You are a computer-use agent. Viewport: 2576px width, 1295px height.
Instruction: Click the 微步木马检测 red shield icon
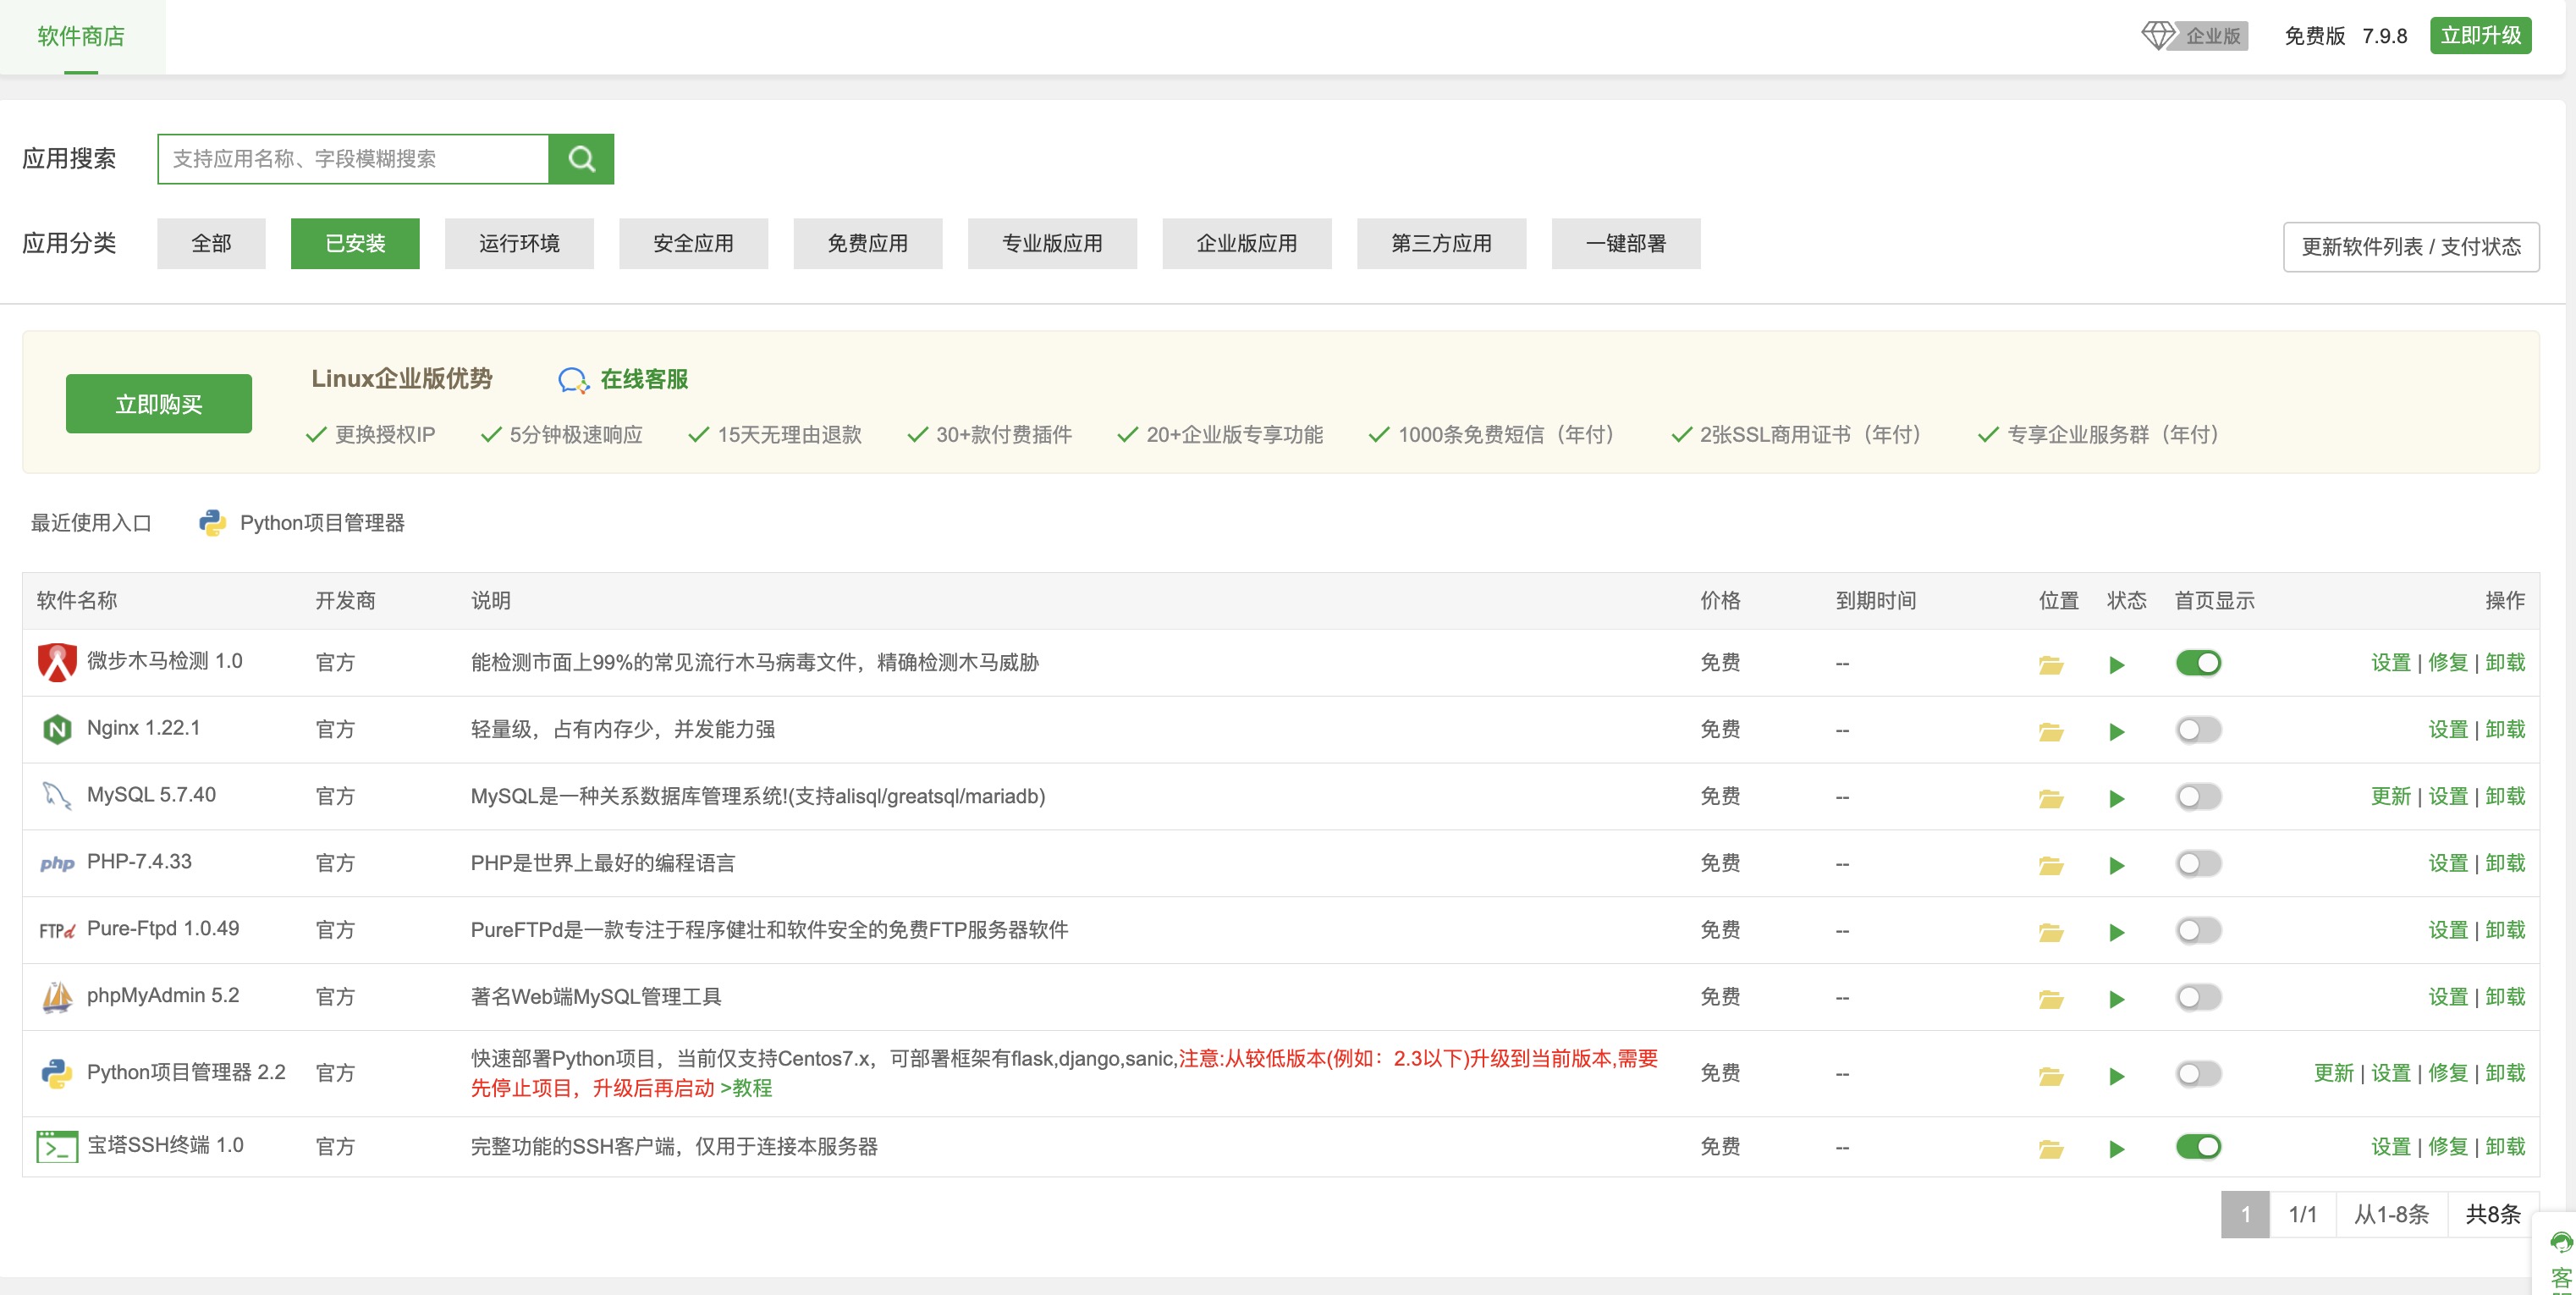(x=57, y=662)
